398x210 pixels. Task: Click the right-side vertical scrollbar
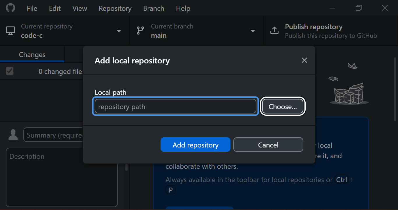pyautogui.click(x=395, y=87)
